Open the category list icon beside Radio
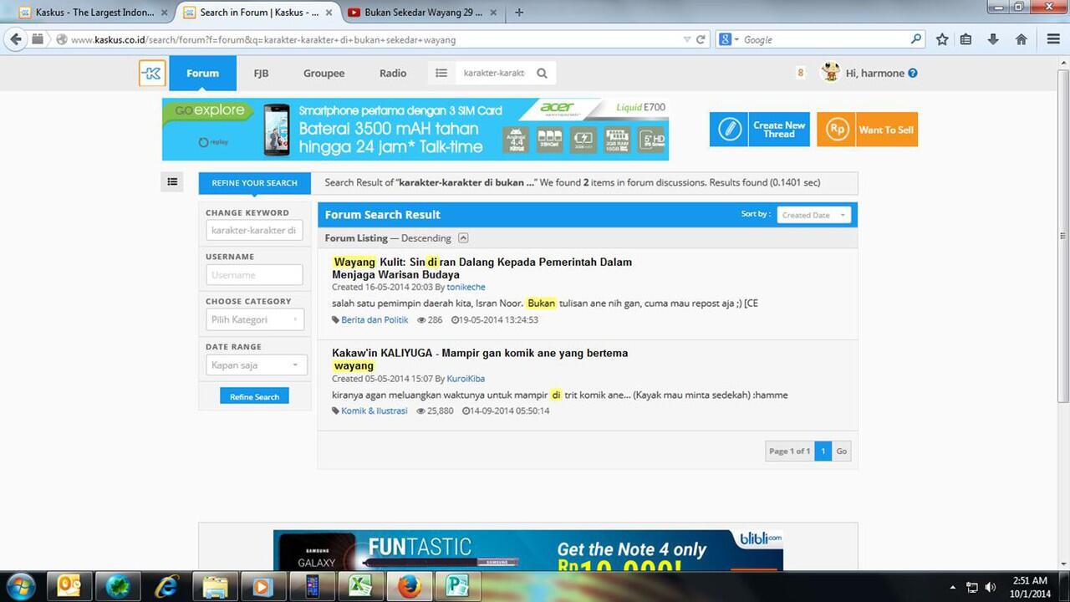 441,74
